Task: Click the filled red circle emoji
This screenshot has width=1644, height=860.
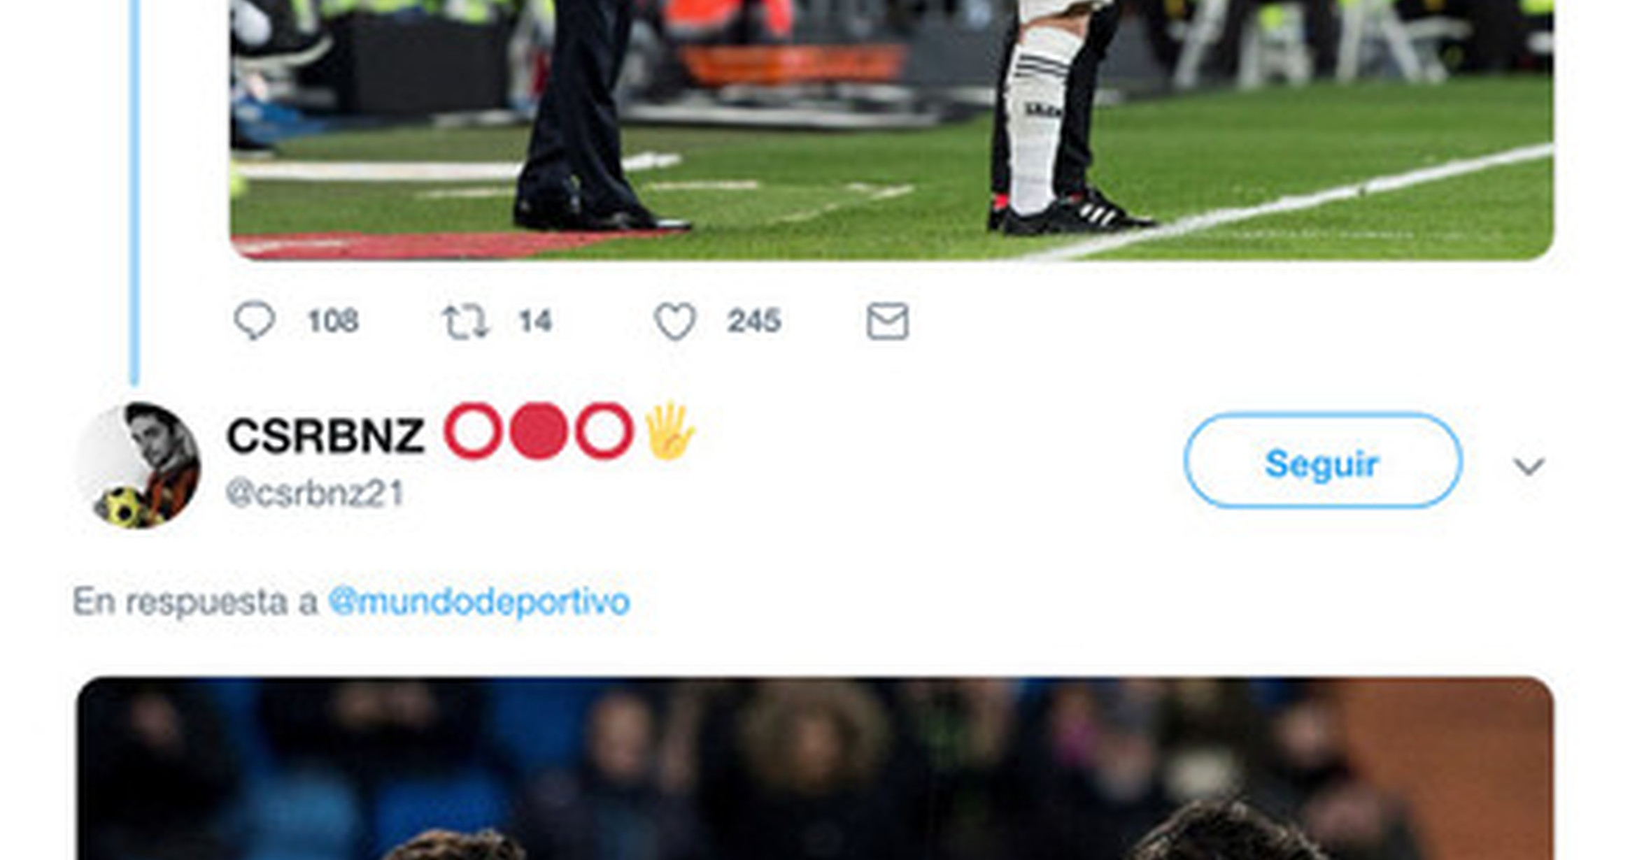Action: point(538,431)
